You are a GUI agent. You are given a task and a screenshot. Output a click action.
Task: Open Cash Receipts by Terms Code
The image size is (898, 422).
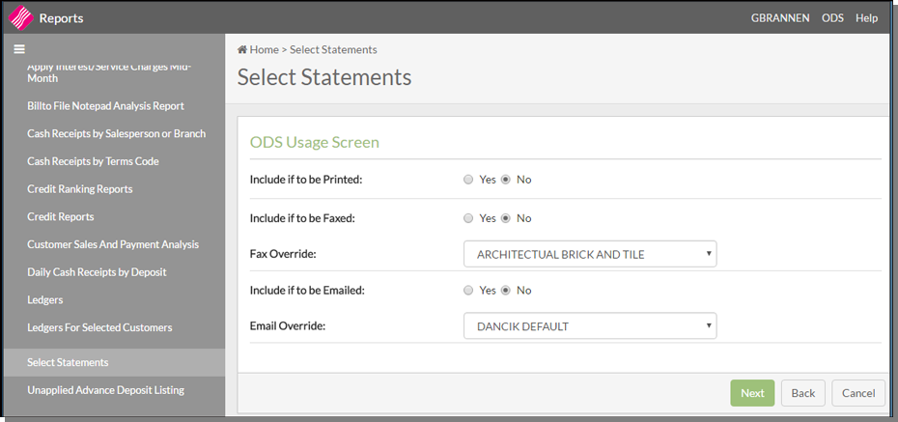[93, 161]
